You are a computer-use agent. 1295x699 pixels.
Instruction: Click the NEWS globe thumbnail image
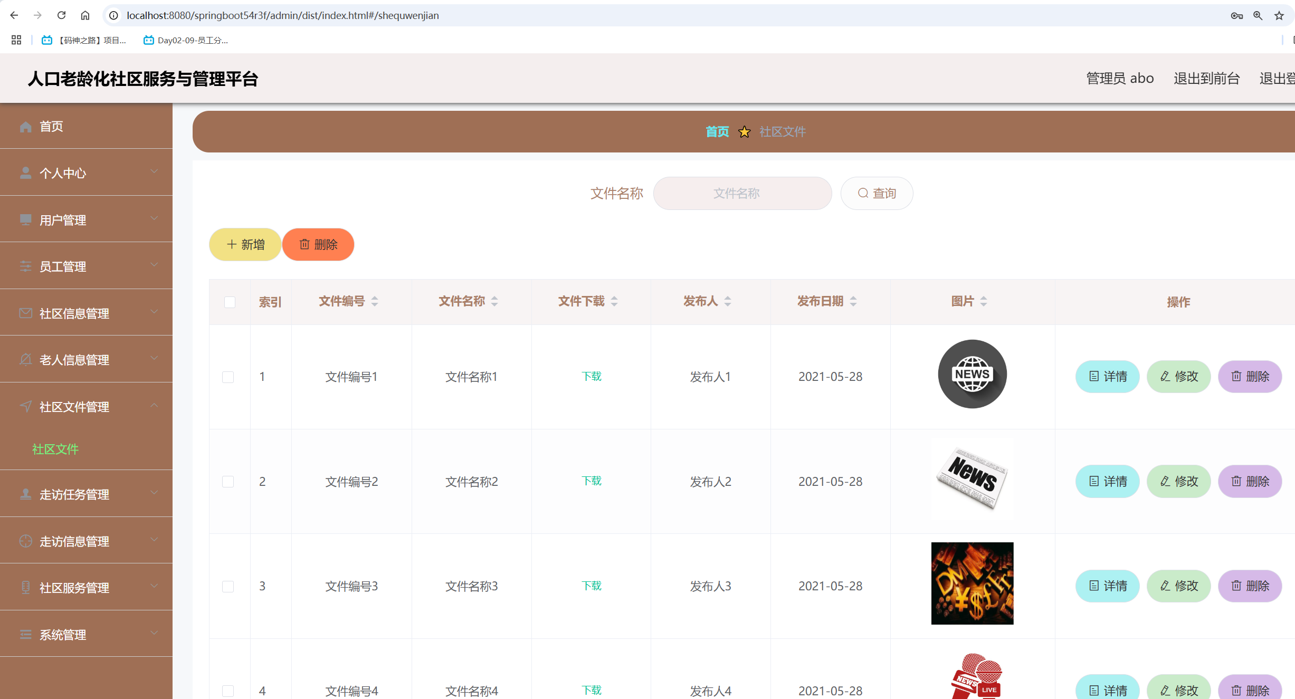point(972,374)
